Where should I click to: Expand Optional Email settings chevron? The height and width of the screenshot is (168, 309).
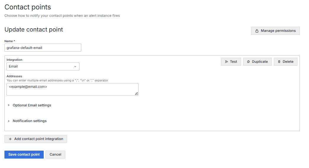pos(9,105)
